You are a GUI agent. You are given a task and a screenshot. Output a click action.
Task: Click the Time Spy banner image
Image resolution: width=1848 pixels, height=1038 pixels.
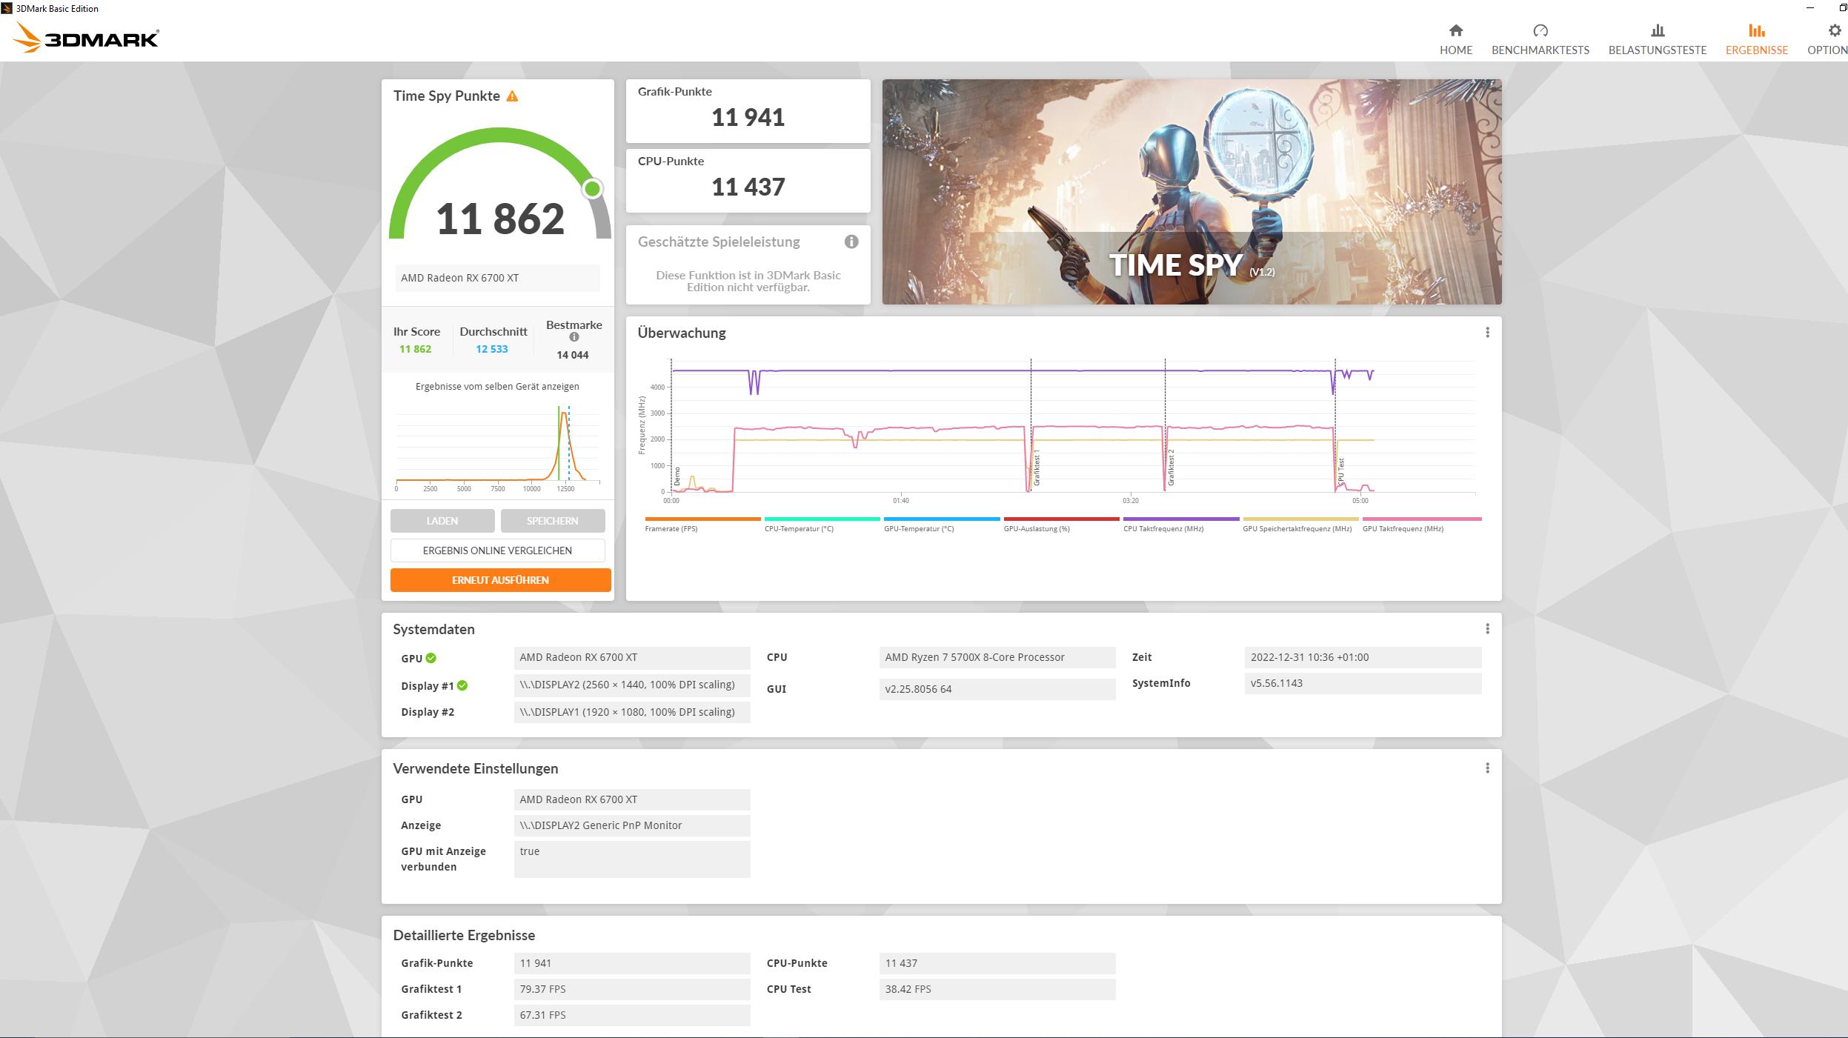point(1191,192)
